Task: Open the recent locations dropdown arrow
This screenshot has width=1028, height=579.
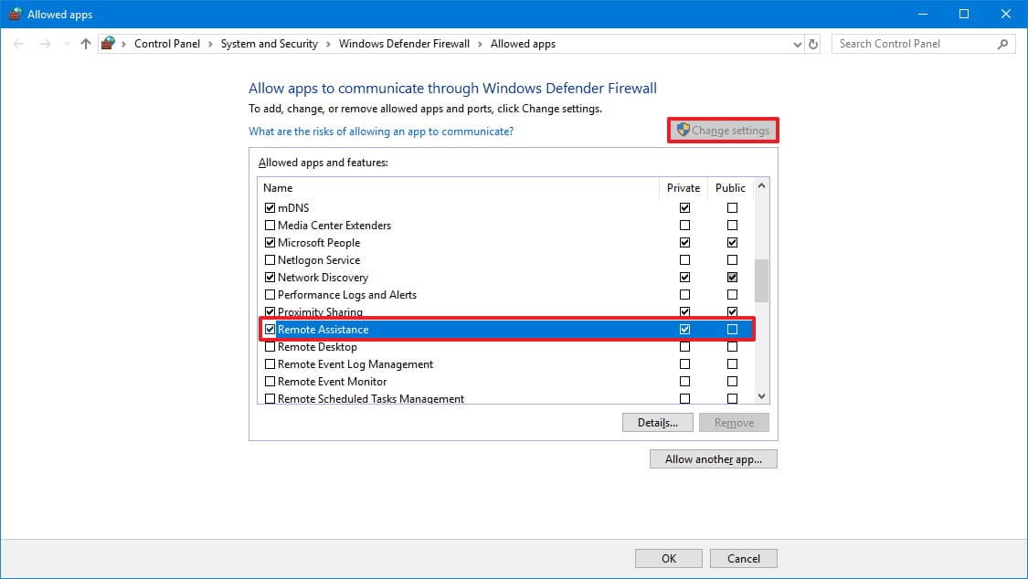Action: click(x=66, y=44)
